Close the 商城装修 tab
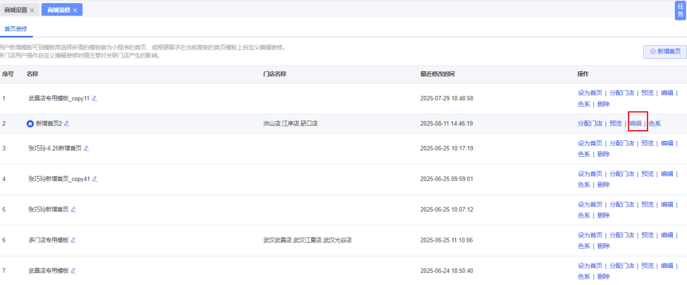The height and width of the screenshot is (285, 687). point(75,10)
